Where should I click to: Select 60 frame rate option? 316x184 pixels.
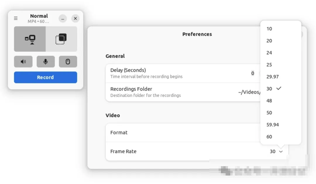tap(269, 137)
